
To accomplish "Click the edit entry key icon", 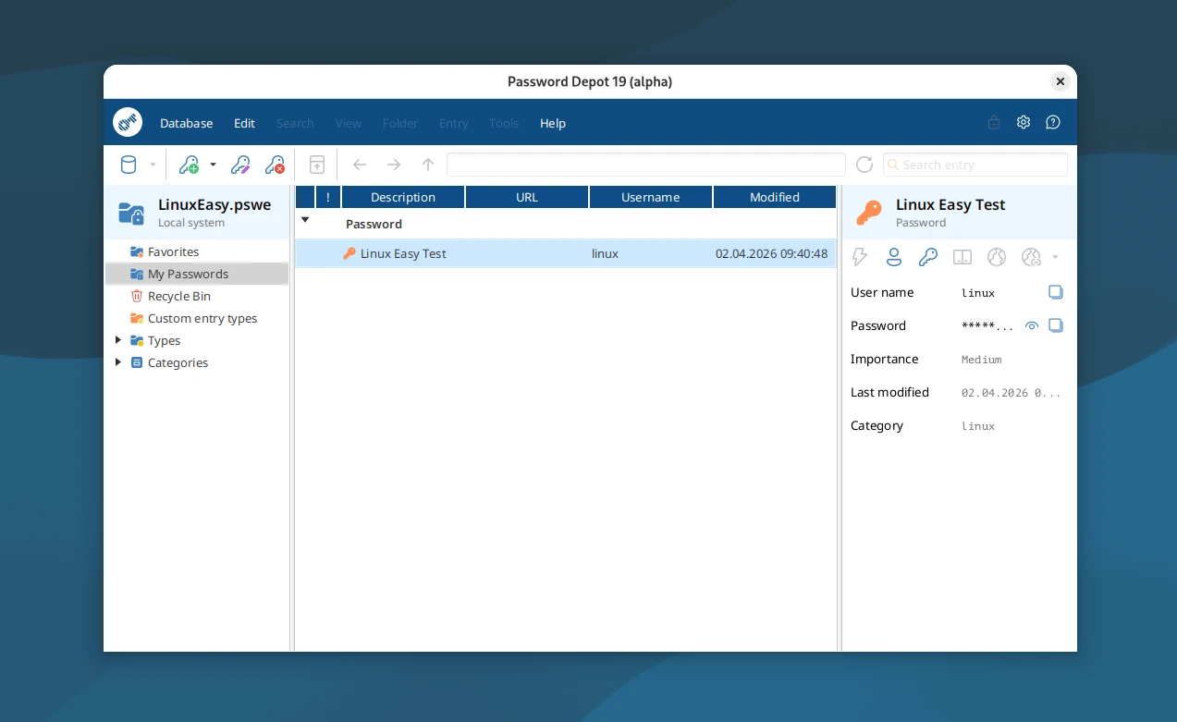I will tap(240, 165).
